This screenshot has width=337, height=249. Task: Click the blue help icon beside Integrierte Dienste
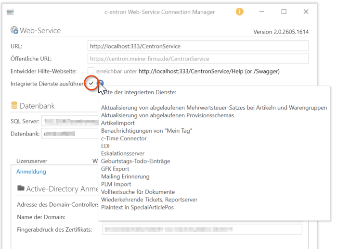[100, 83]
